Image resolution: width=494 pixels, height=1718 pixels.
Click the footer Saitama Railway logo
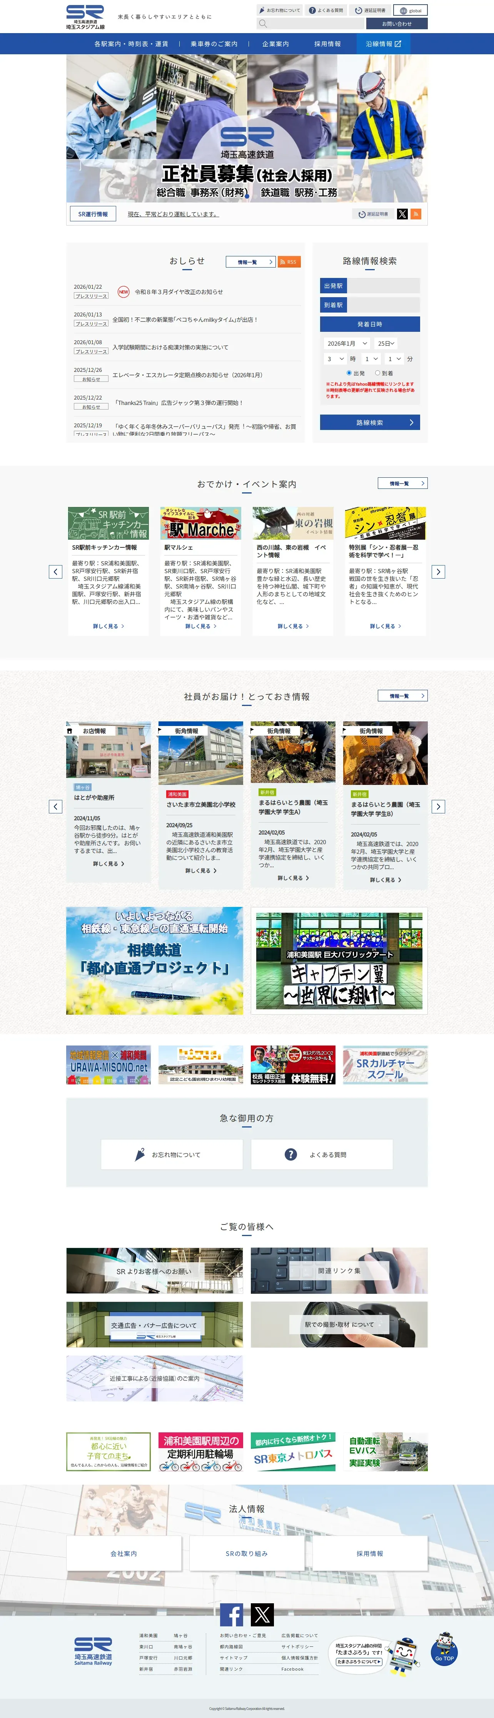tap(93, 1651)
